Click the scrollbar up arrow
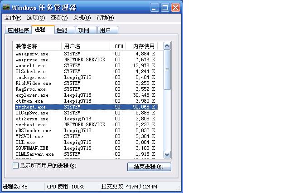 [x=167, y=46]
